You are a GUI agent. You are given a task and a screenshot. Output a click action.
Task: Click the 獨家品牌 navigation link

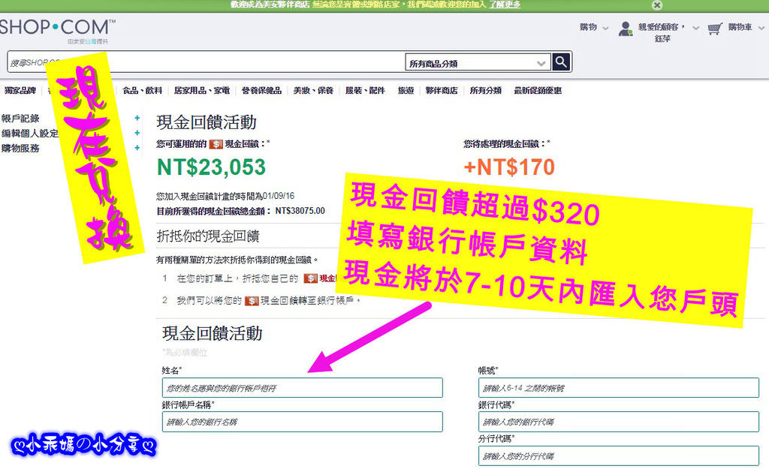(x=20, y=91)
